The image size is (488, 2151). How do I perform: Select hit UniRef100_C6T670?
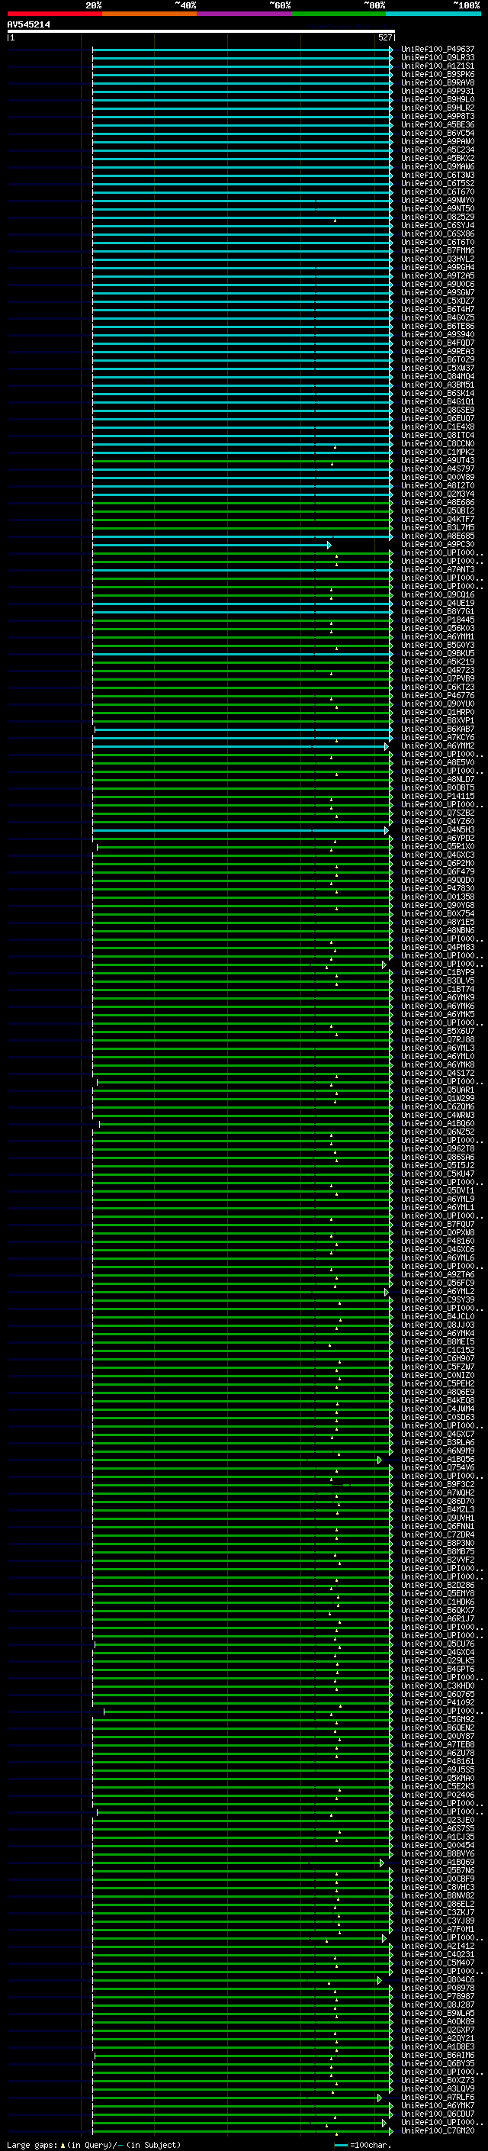coord(437,192)
